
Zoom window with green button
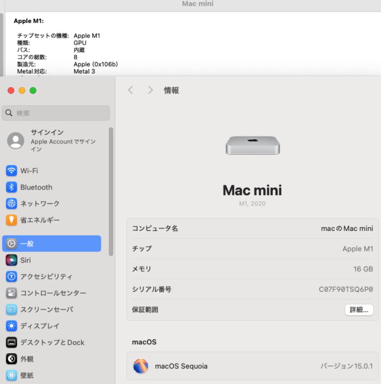coord(33,91)
